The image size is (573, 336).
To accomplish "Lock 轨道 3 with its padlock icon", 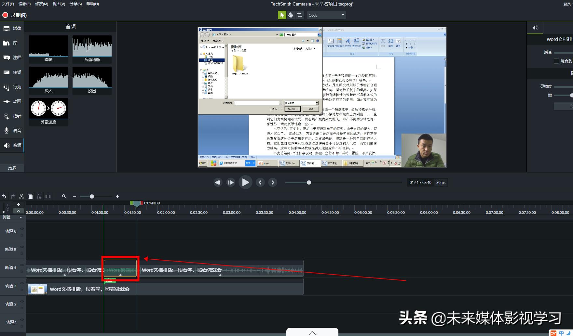I will (22, 290).
